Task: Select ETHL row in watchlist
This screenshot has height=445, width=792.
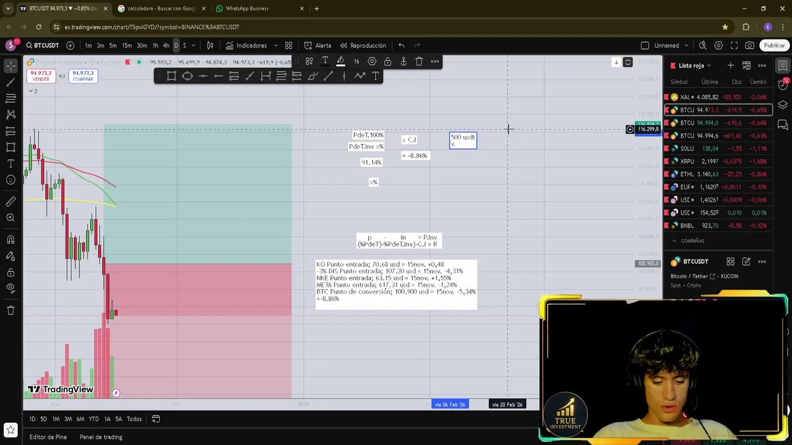Action: tap(718, 174)
